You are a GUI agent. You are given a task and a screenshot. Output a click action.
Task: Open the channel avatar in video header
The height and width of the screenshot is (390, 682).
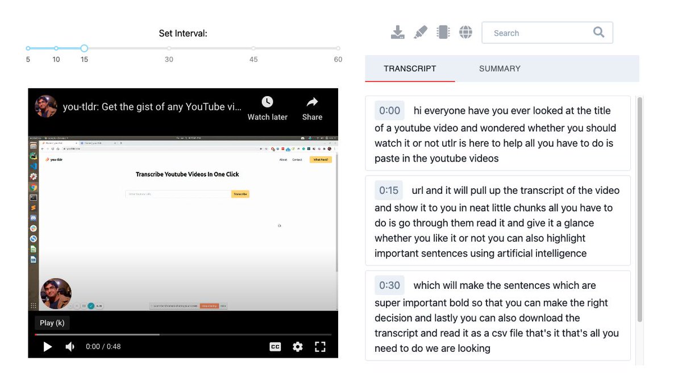pos(46,106)
